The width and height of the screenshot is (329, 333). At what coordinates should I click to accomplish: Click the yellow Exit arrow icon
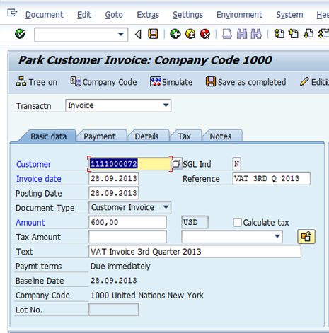[x=190, y=34]
